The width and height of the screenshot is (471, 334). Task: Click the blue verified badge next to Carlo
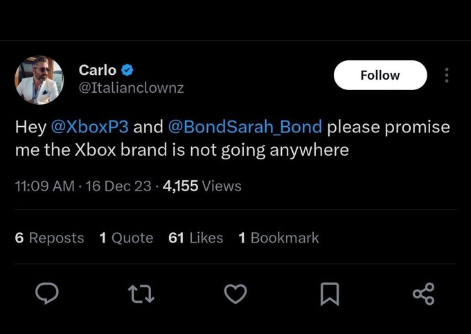pyautogui.click(x=127, y=70)
